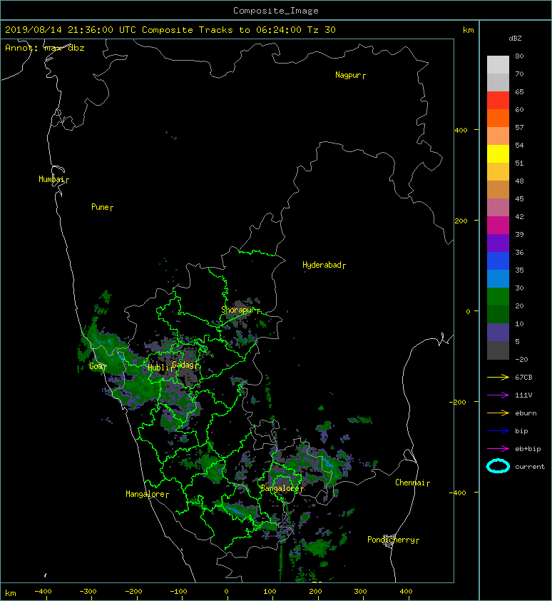Click the slate blue 10 dBZ swatch
This screenshot has height=601, width=552.
(x=498, y=332)
